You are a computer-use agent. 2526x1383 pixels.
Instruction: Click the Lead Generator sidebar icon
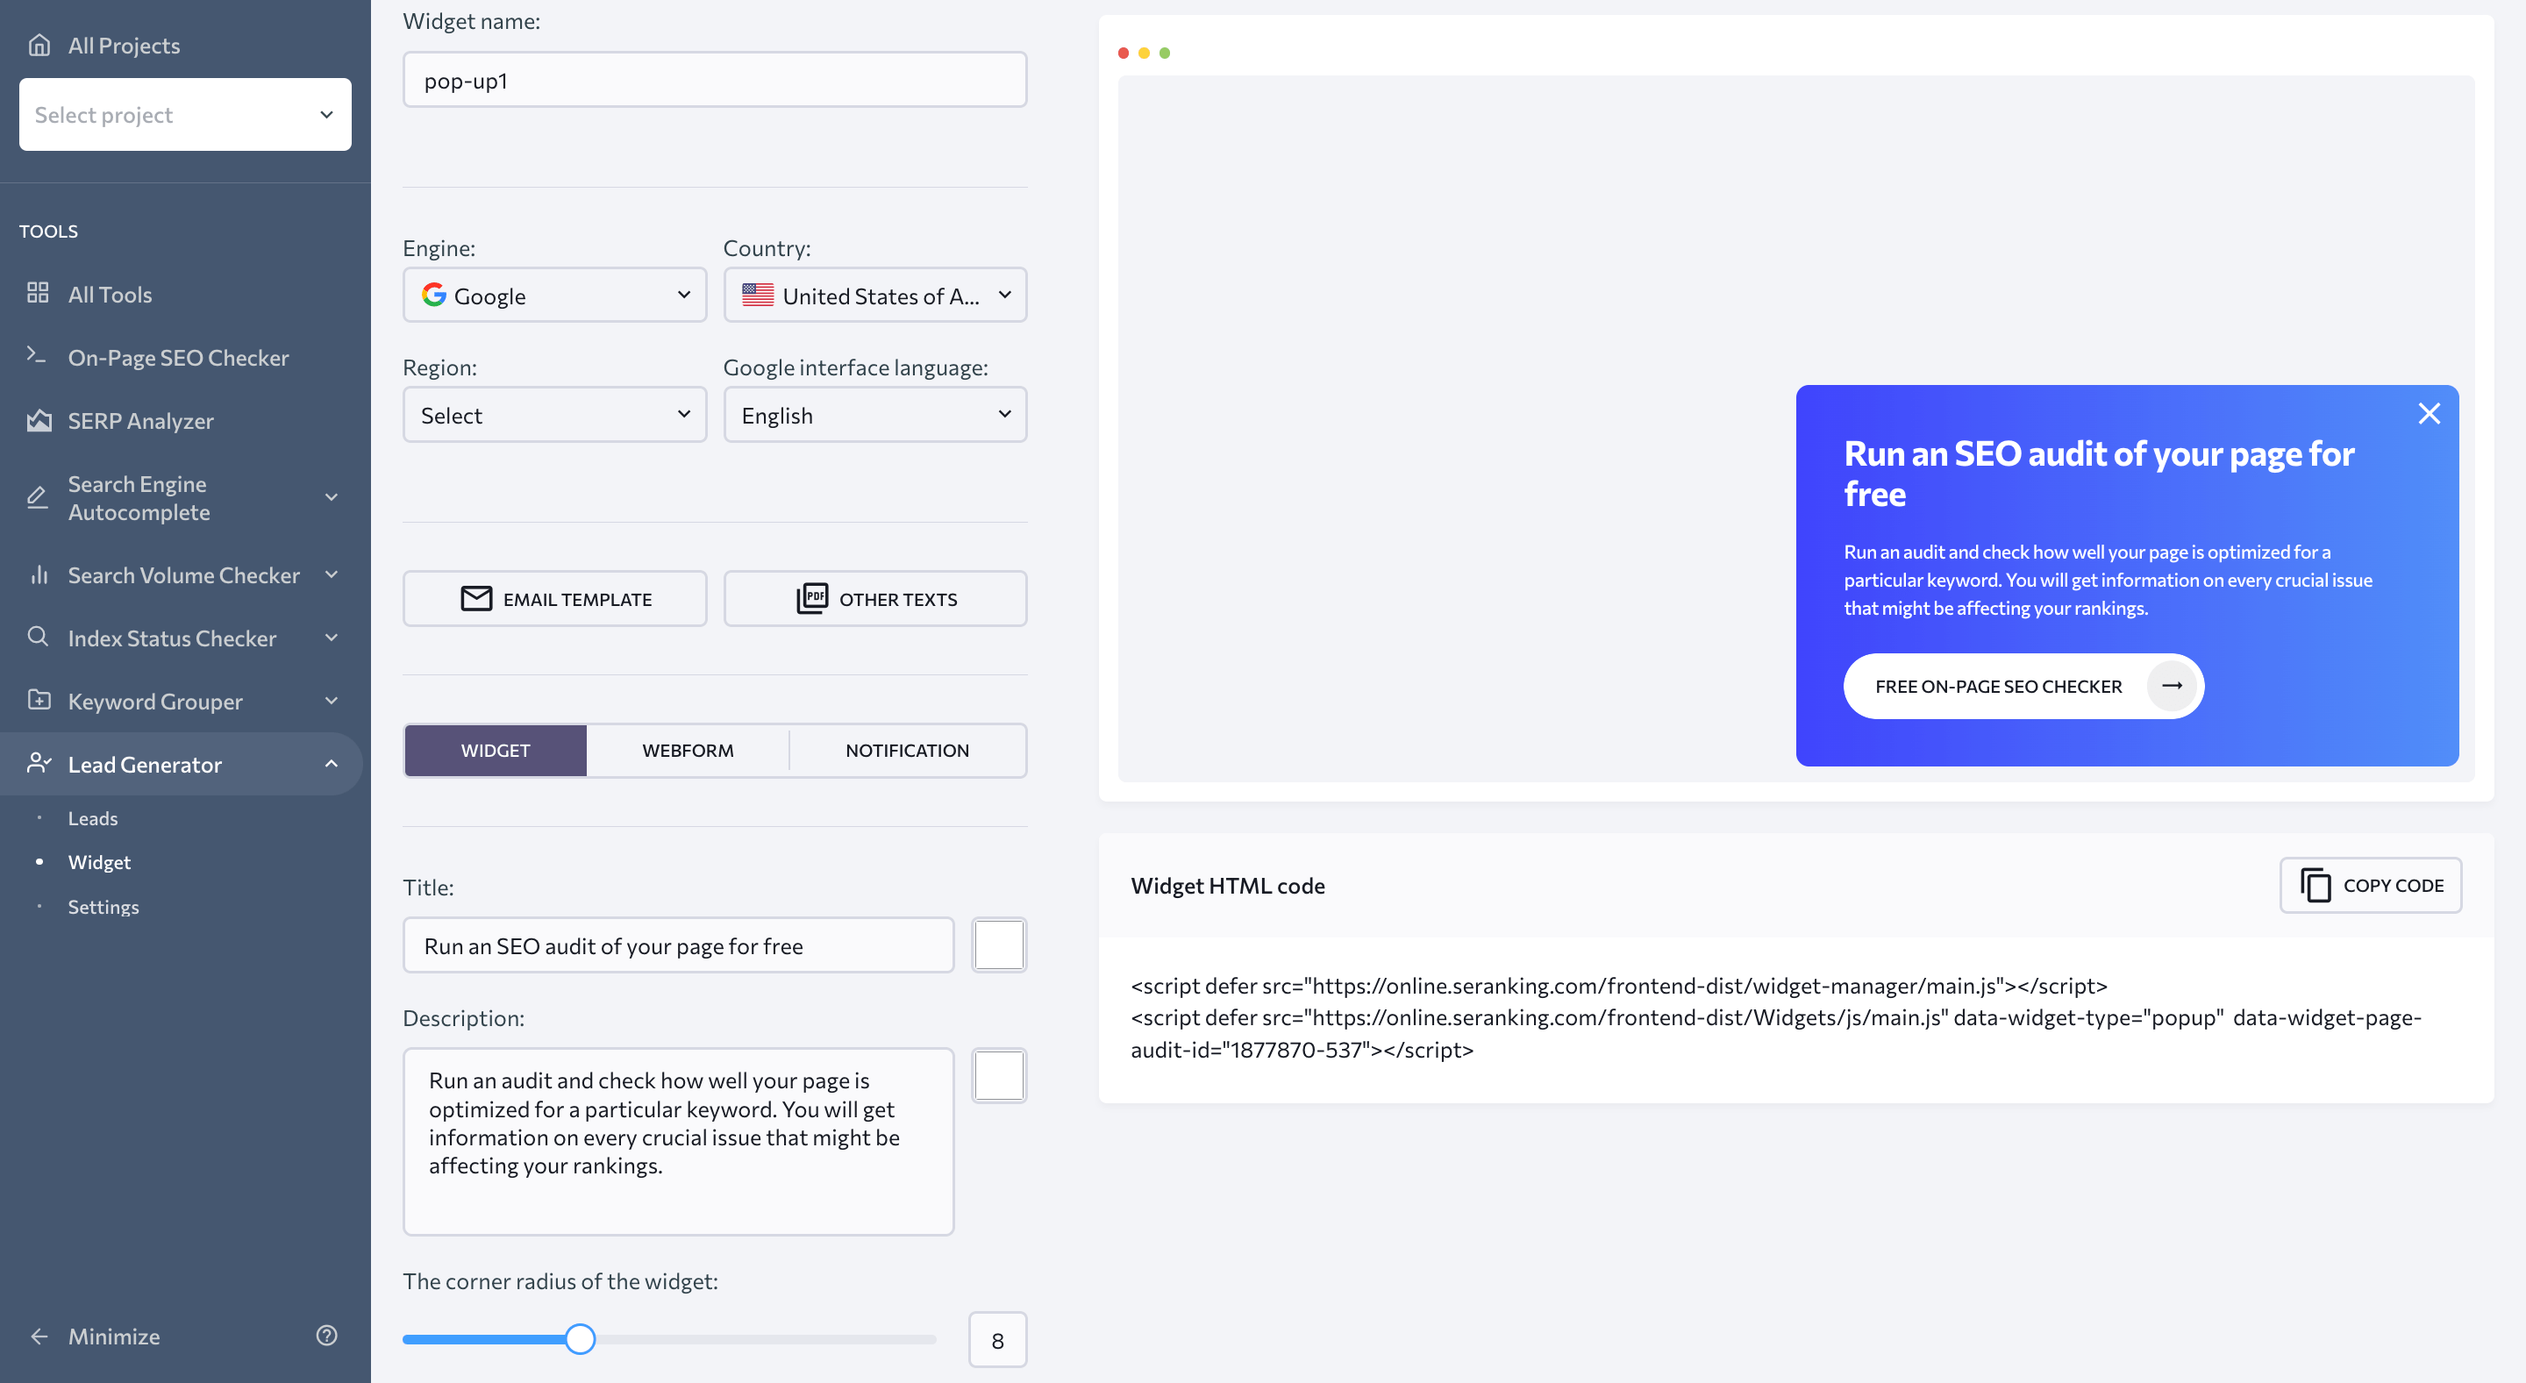38,765
